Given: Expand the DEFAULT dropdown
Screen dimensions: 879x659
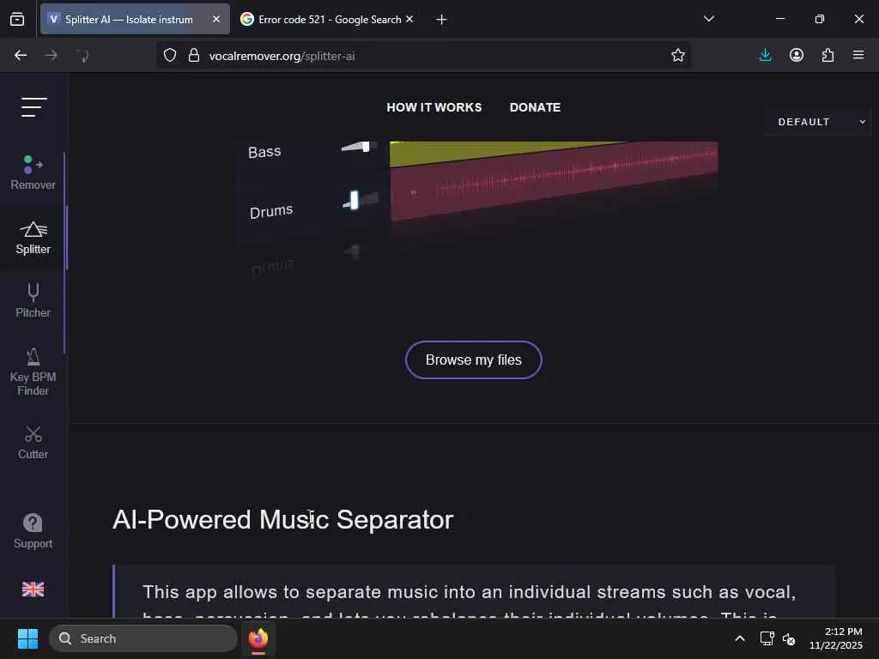Looking at the screenshot, I should (x=818, y=122).
